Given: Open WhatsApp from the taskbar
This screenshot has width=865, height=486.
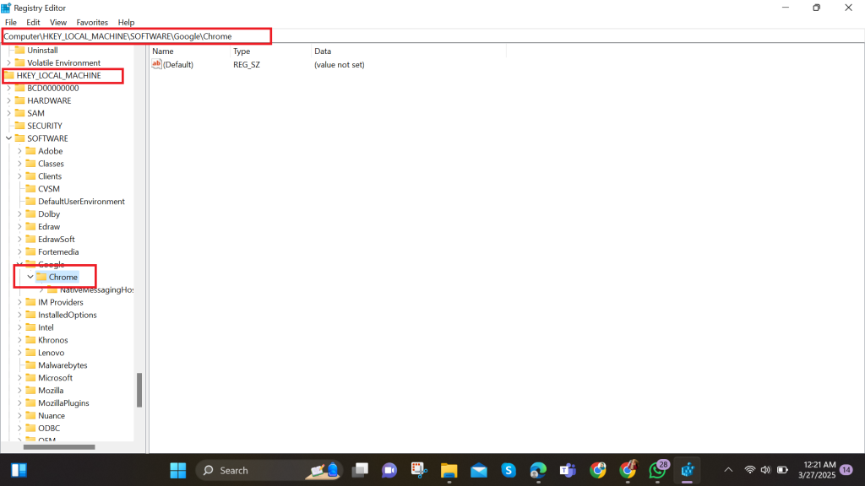Looking at the screenshot, I should (657, 471).
